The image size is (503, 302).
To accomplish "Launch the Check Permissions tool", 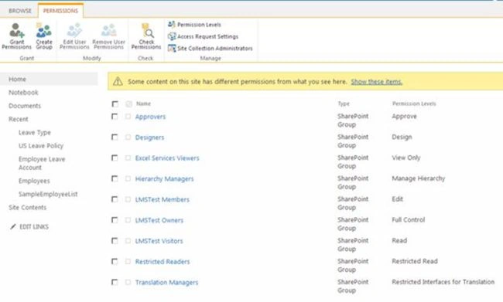I will click(x=146, y=36).
